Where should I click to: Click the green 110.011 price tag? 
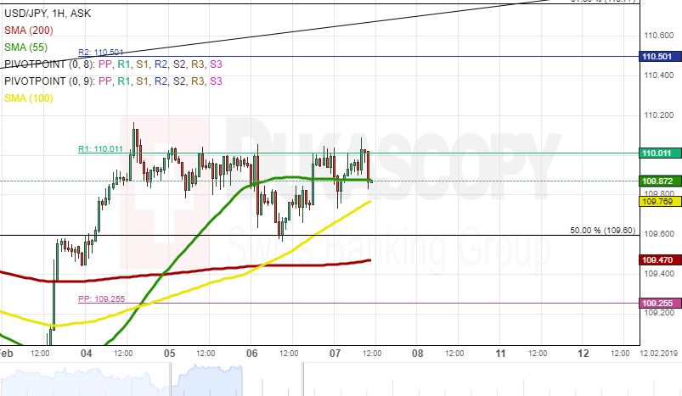pos(658,153)
